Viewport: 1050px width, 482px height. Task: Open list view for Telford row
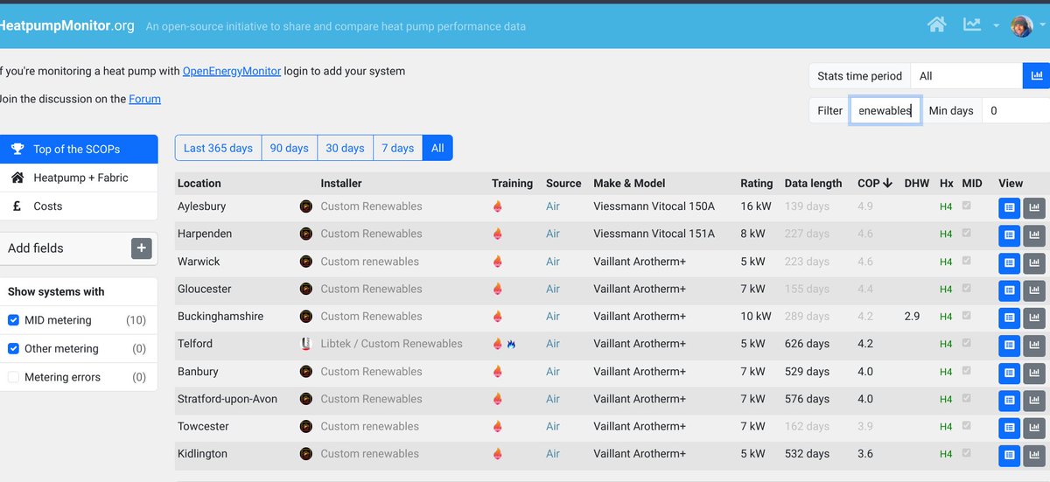(1009, 345)
